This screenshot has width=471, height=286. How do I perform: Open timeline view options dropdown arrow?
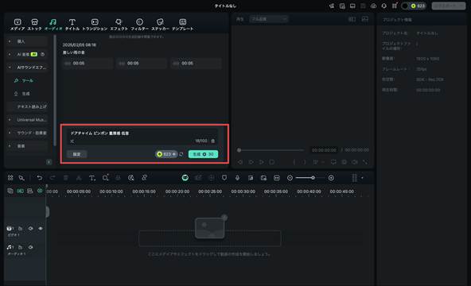click(362, 178)
